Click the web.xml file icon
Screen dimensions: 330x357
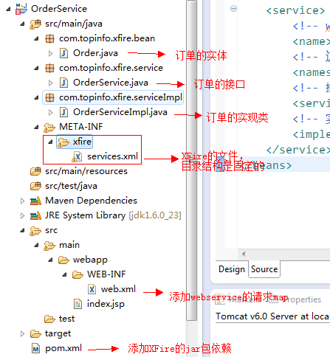click(x=92, y=289)
